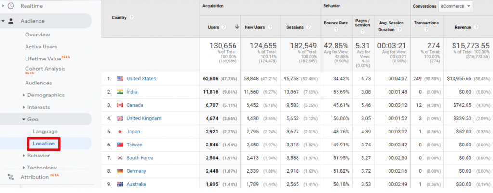The image size is (493, 193).
Task: Click the United States flag icon
Action: 120,79
